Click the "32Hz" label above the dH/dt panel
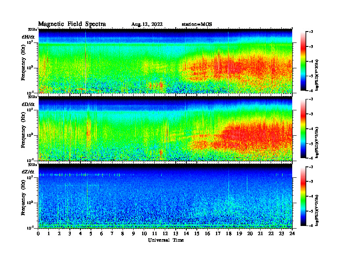 tap(33, 29)
